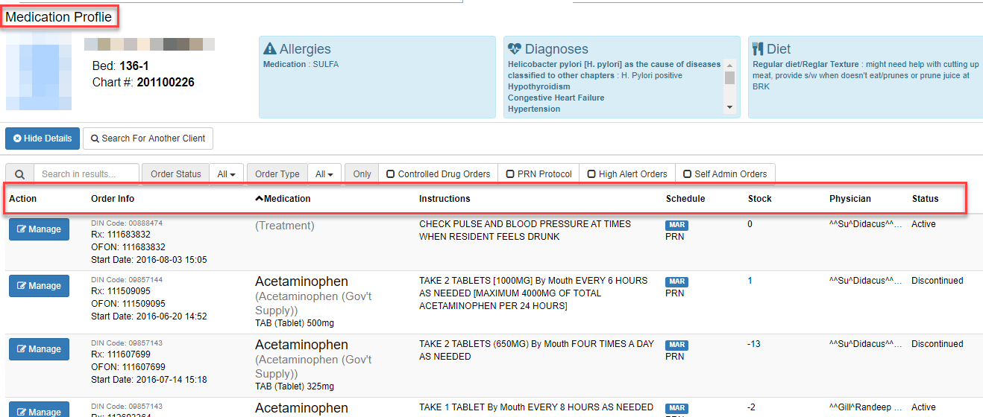Image resolution: width=983 pixels, height=417 pixels.
Task: Sort by the Status column header
Action: (x=925, y=199)
